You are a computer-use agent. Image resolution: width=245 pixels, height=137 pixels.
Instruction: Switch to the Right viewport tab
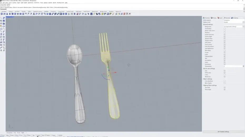23,133
